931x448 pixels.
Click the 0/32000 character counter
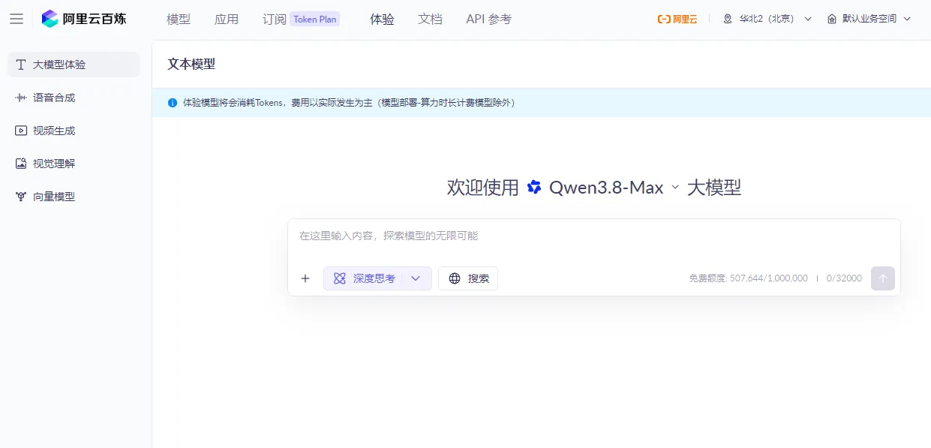tap(844, 278)
